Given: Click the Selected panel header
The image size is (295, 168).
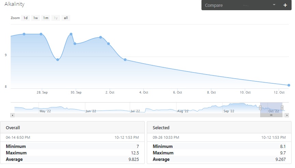Looking at the screenshot, I should [219, 128].
